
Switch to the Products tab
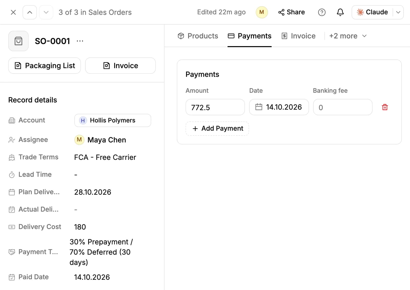pos(198,36)
